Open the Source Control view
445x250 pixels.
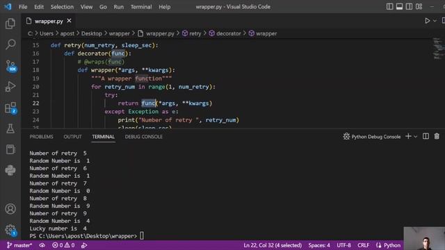point(11,66)
